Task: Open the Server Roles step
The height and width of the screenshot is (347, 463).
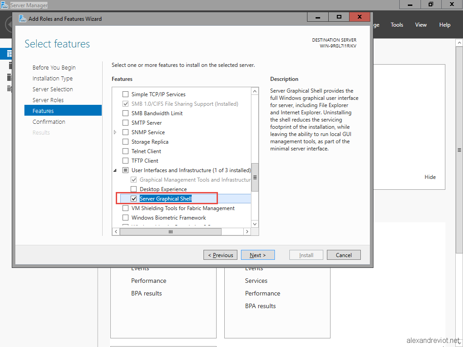Action: pyautogui.click(x=48, y=100)
